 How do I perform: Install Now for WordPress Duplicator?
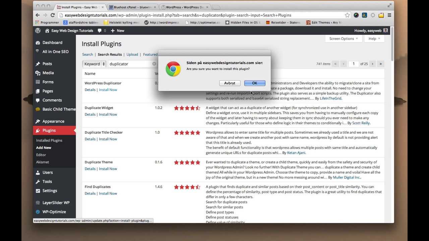[108, 90]
